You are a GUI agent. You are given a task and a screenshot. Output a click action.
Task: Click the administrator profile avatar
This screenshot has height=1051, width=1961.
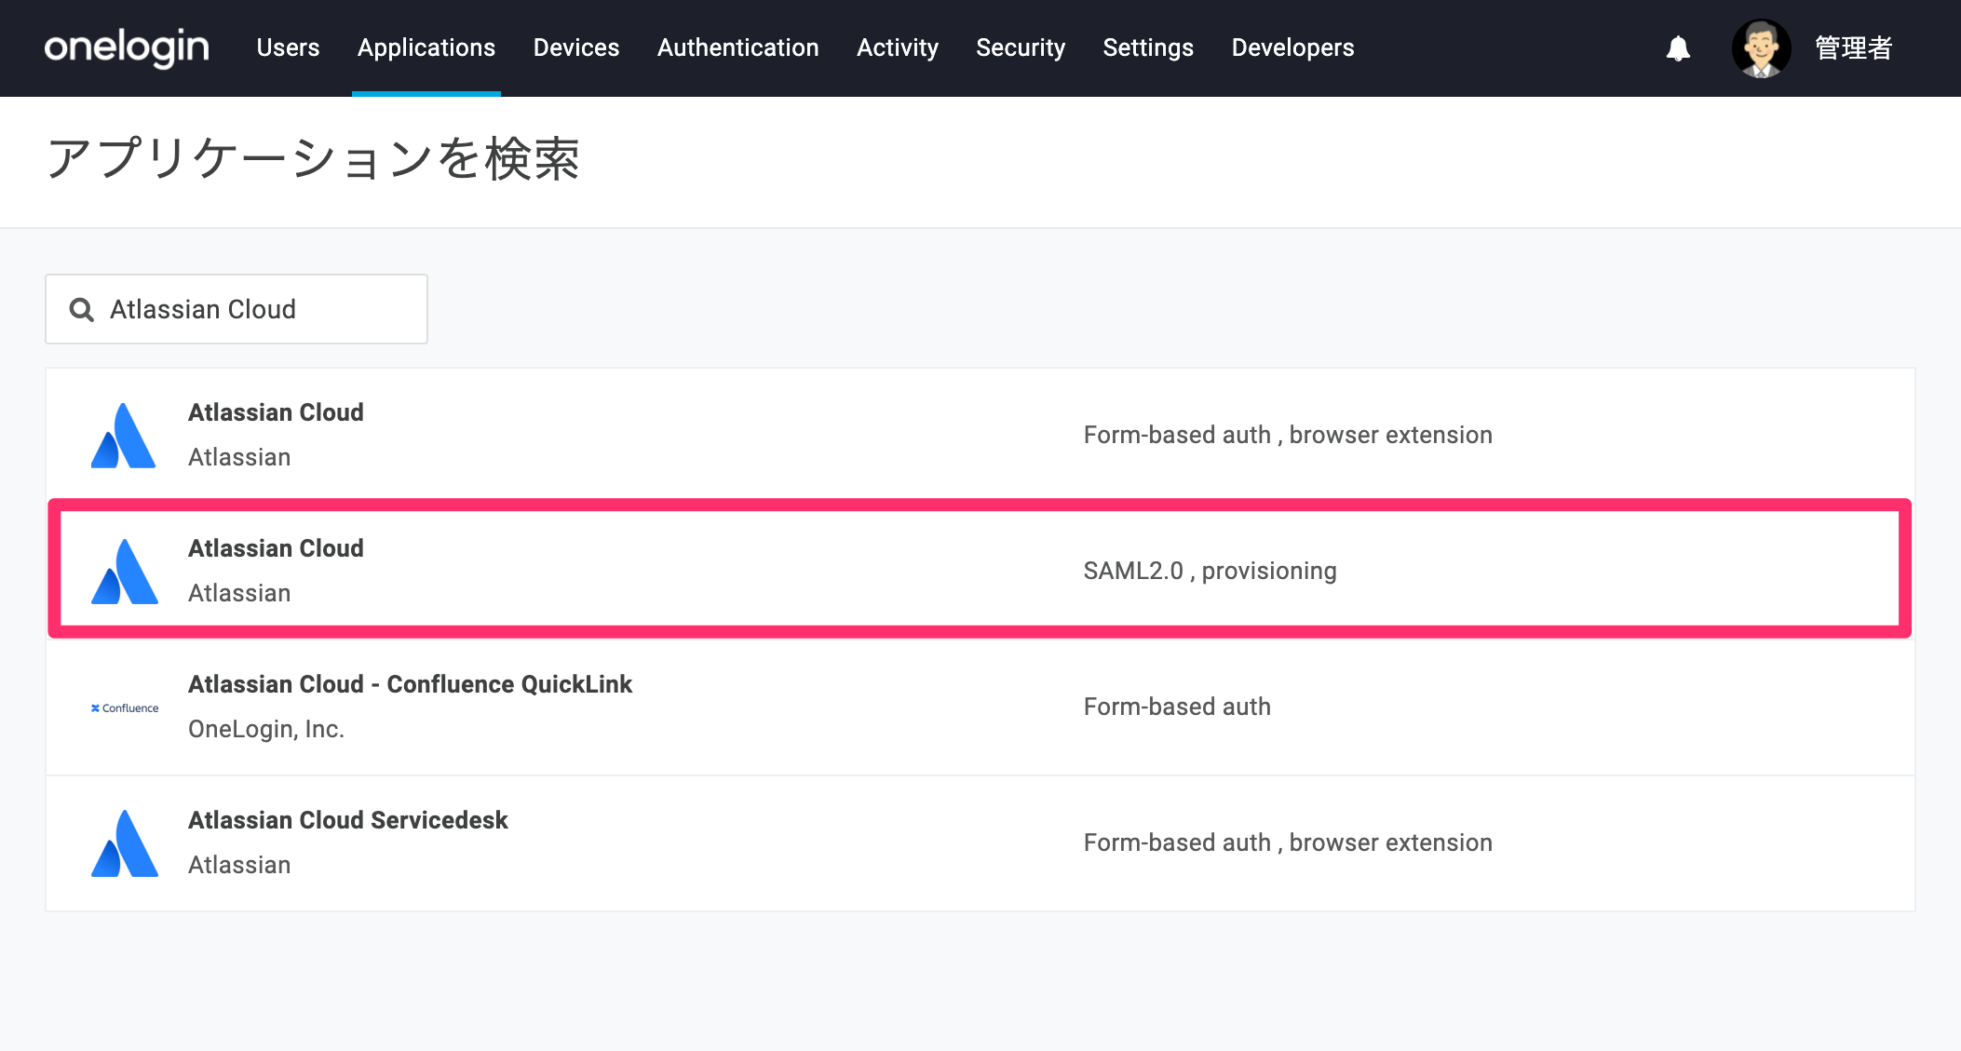(x=1761, y=48)
